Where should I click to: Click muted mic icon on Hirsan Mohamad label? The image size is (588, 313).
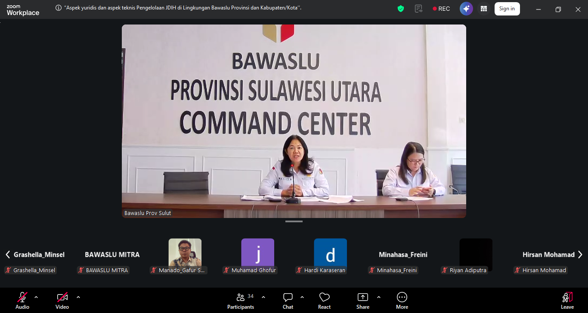[517, 270]
